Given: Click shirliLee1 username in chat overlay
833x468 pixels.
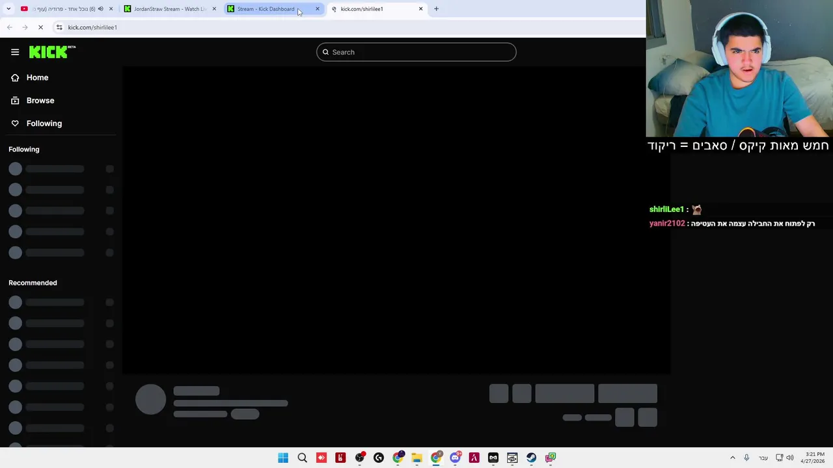Looking at the screenshot, I should click(666, 209).
